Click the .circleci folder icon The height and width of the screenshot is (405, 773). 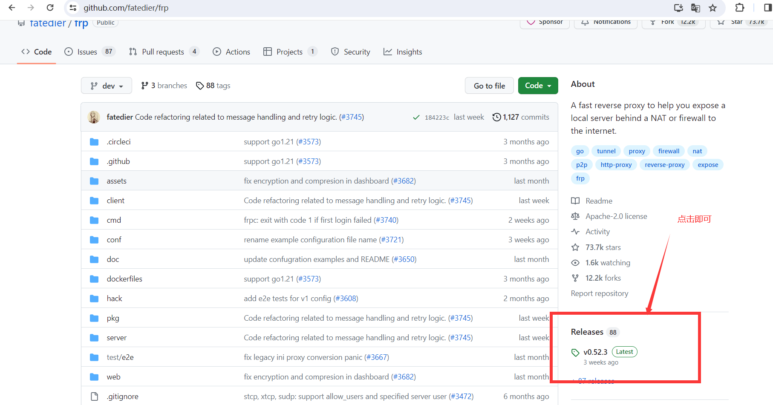(x=94, y=142)
